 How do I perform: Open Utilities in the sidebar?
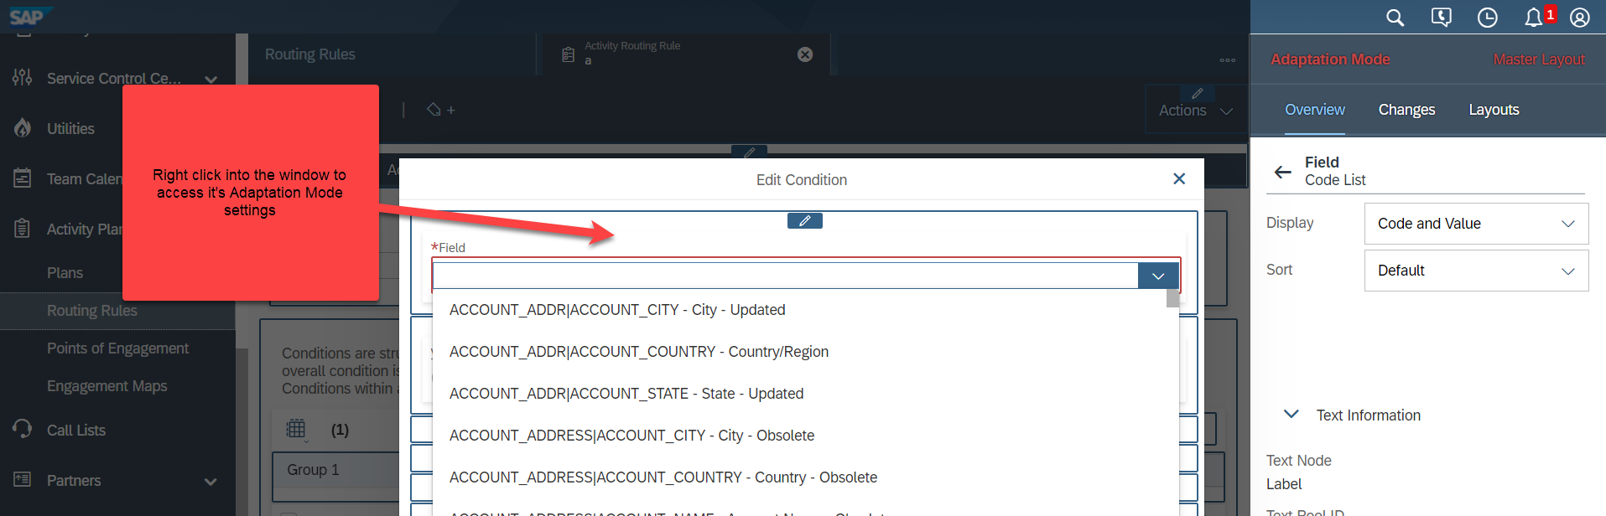click(x=70, y=129)
